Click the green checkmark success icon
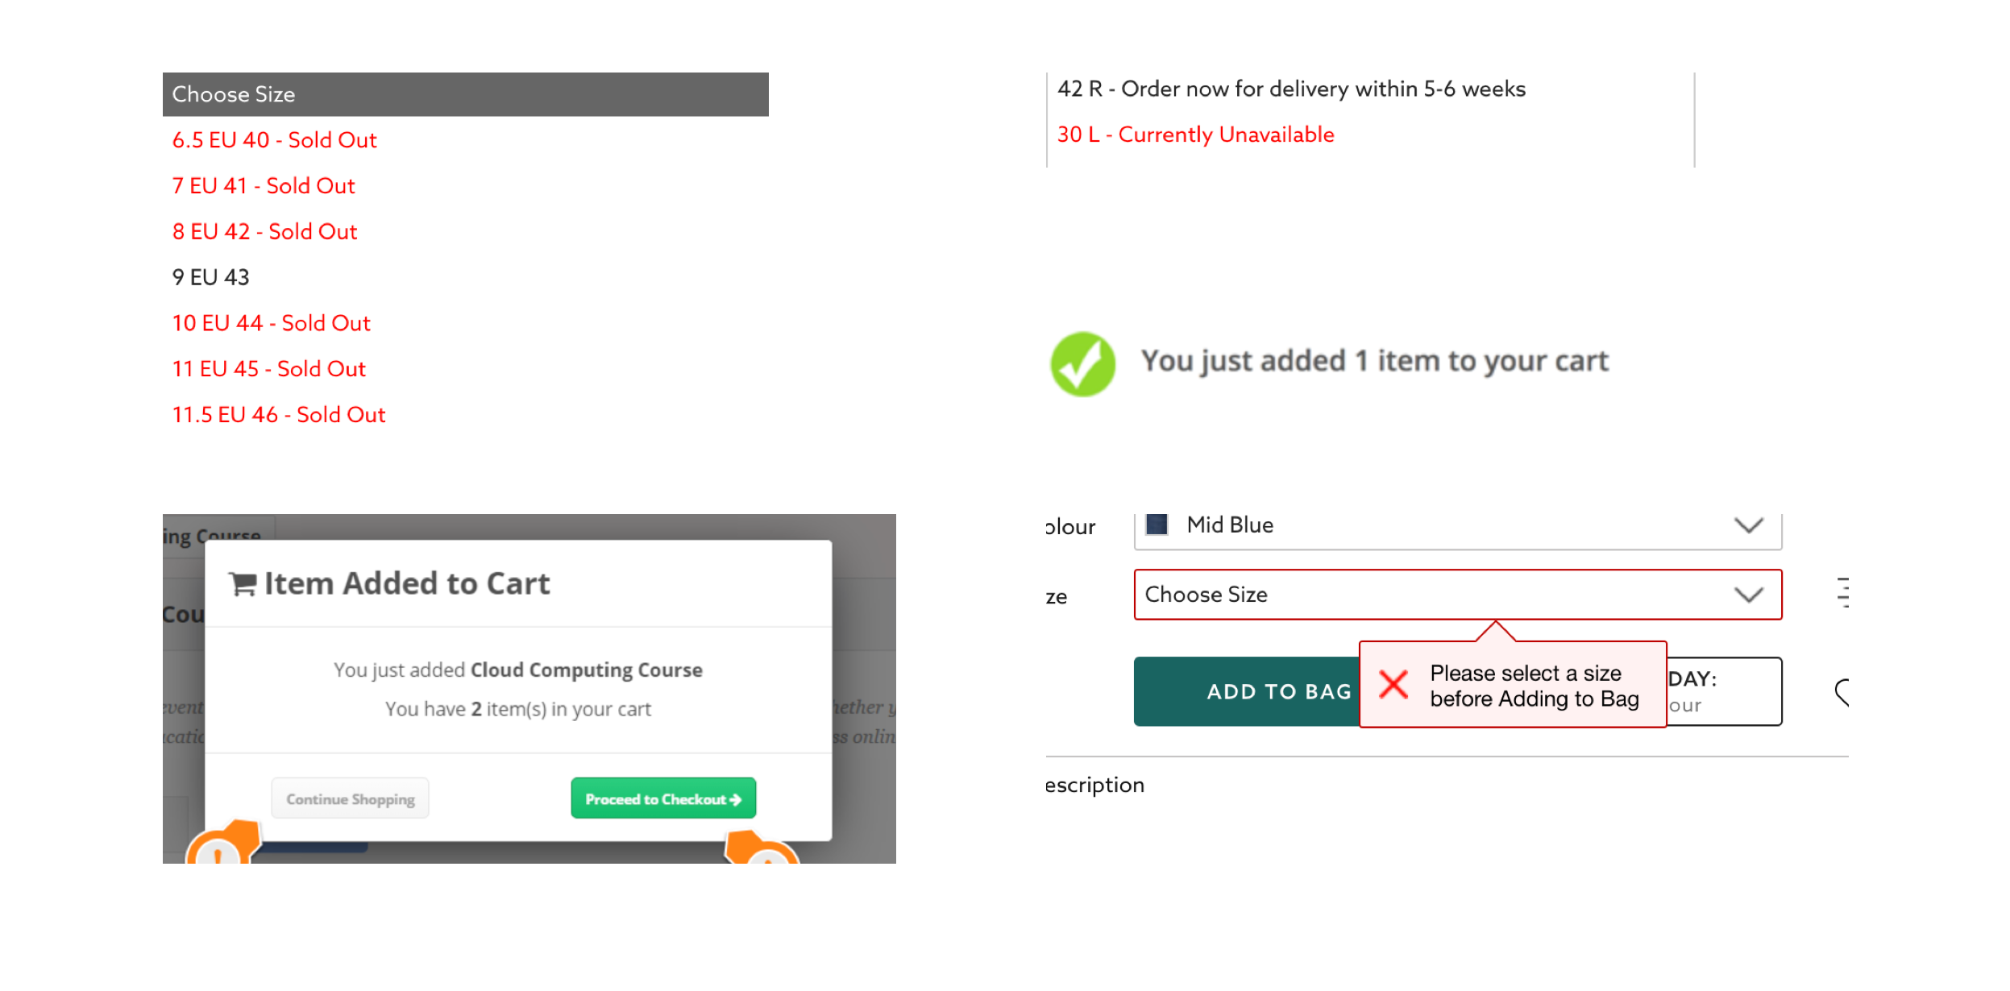The height and width of the screenshot is (991, 2010). point(1082,364)
